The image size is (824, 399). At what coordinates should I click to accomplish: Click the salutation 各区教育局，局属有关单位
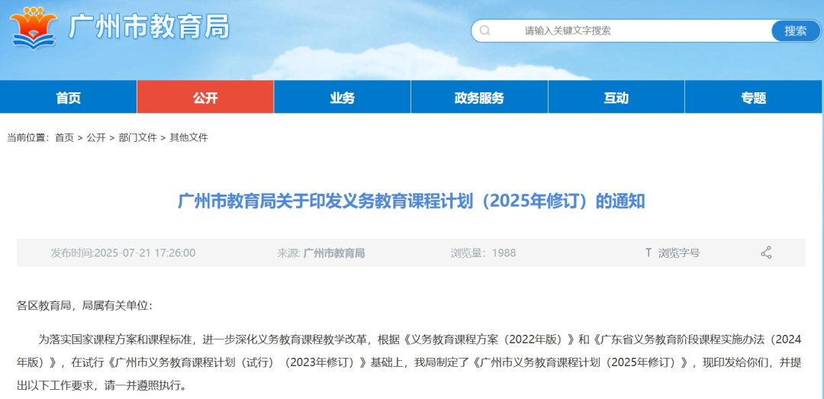click(85, 305)
